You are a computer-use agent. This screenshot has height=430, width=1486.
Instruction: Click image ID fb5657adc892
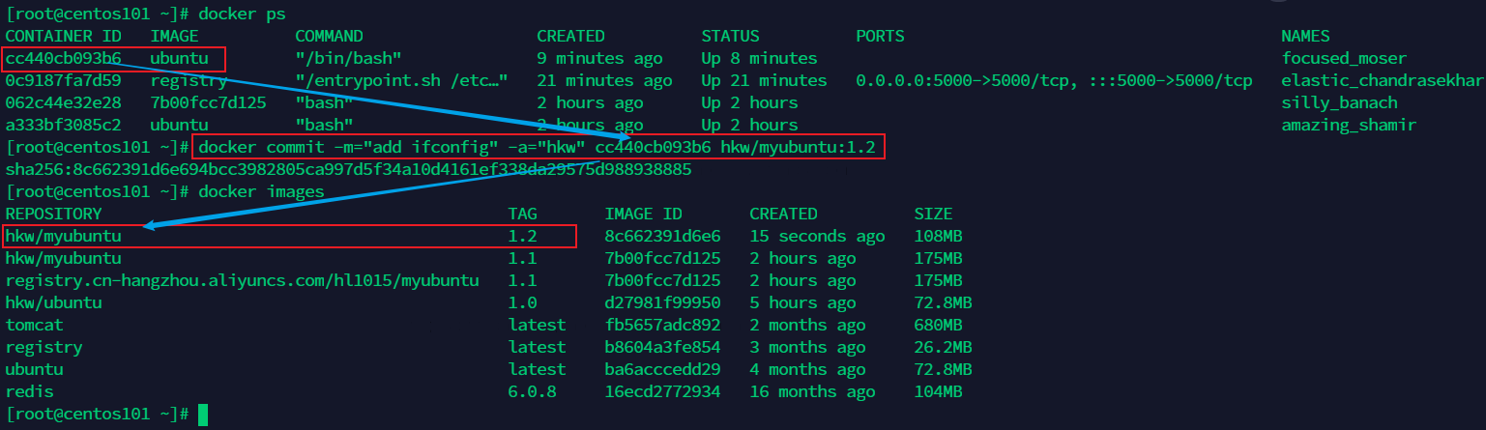(662, 325)
